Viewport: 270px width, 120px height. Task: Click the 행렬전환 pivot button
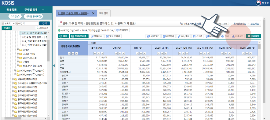tap(97, 36)
